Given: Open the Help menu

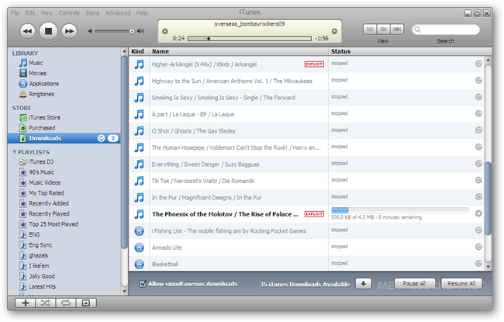Looking at the screenshot, I should click(x=142, y=13).
